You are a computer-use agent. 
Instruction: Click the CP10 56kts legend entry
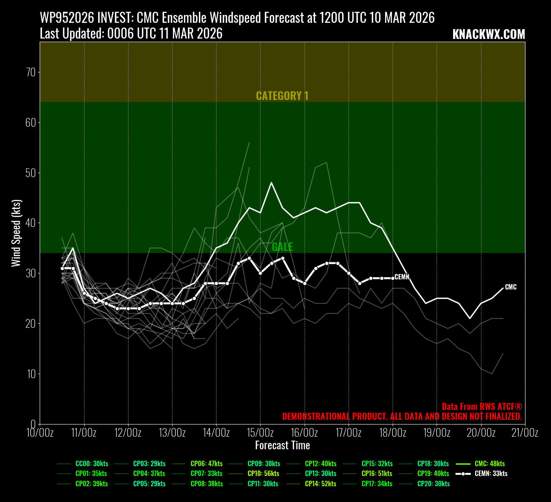(x=263, y=474)
